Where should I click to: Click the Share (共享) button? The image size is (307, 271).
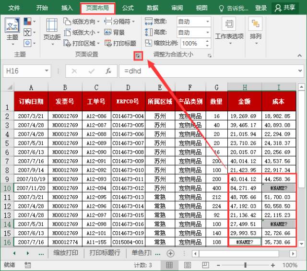click(x=284, y=8)
